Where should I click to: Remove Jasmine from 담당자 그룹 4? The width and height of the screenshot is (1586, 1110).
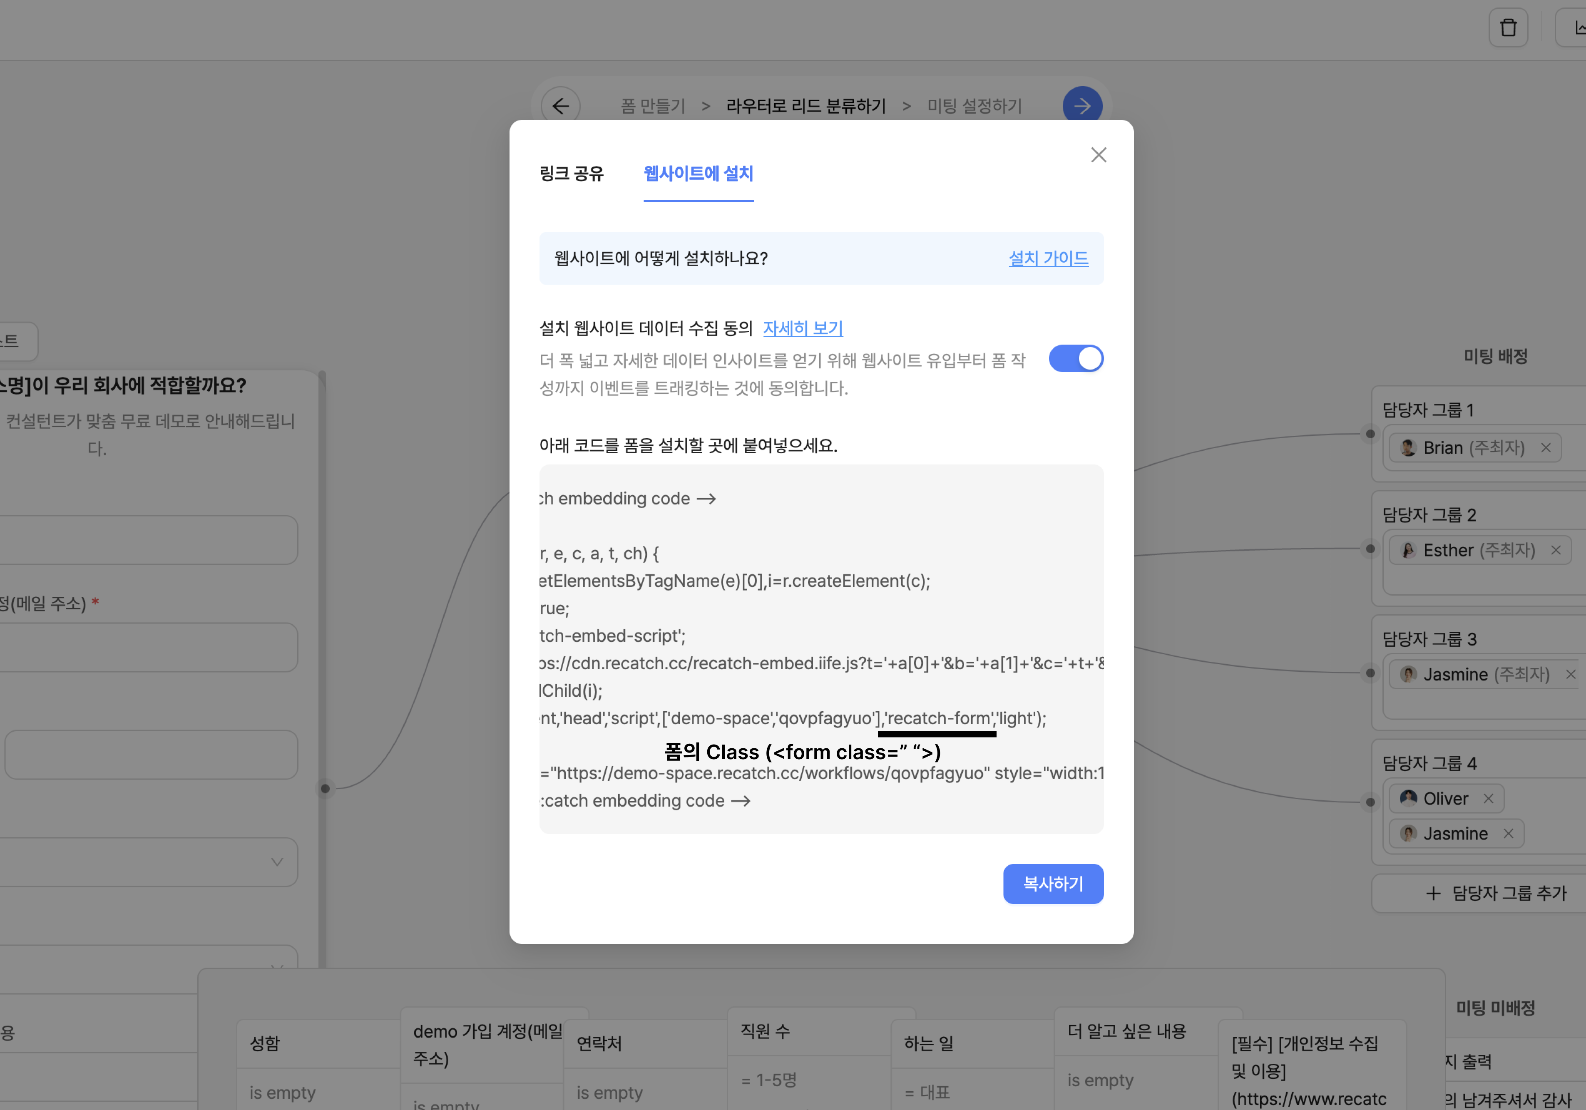1509,834
